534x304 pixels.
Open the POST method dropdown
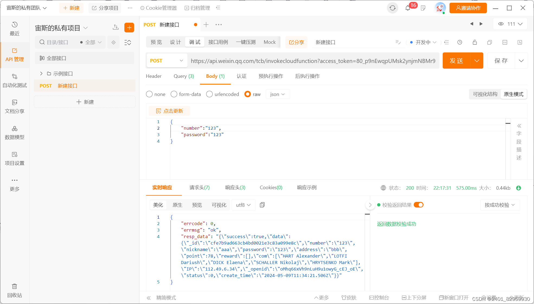coord(166,61)
